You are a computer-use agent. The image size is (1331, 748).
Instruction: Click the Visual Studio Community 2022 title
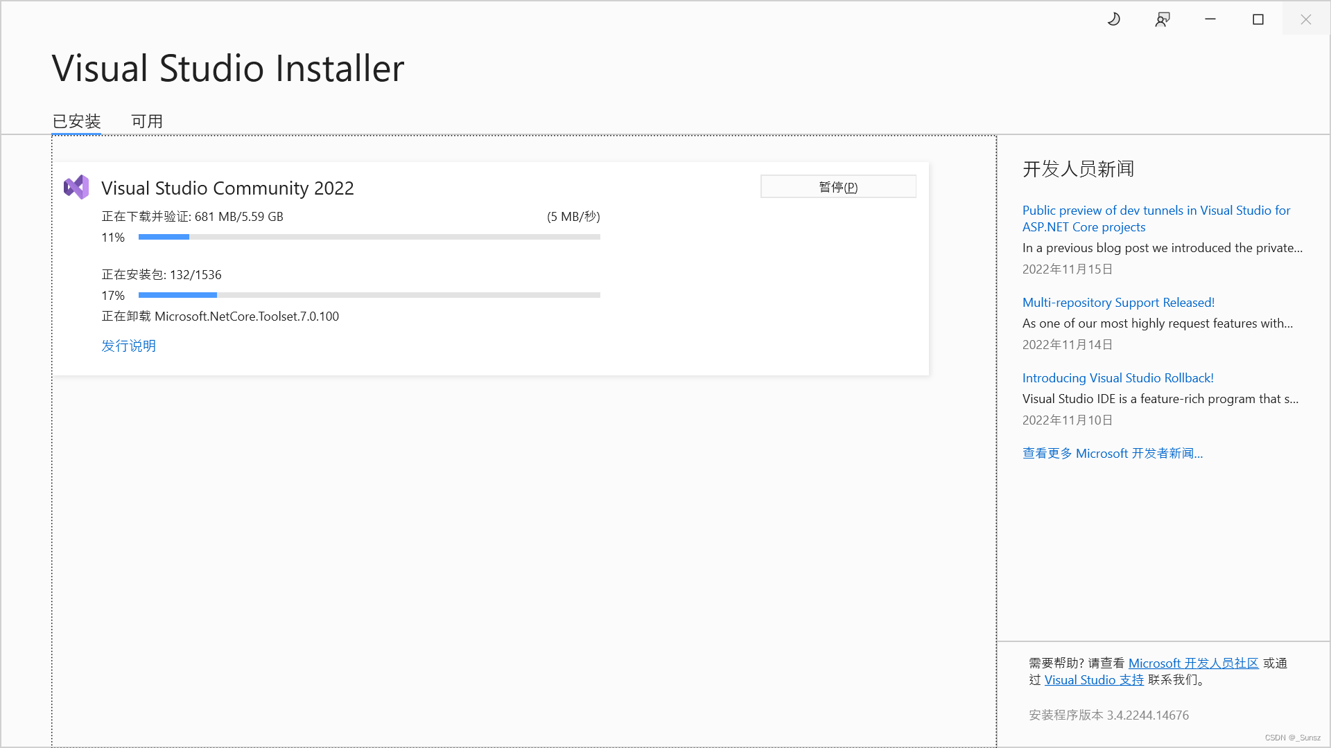point(227,188)
